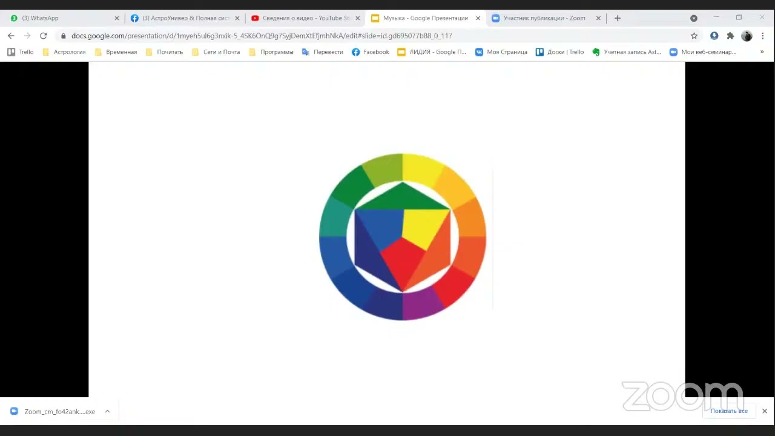Close the downloads bar
Screen dimensions: 775x436
[765, 411]
